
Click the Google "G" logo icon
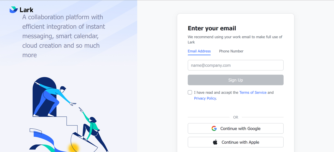pos(214,128)
